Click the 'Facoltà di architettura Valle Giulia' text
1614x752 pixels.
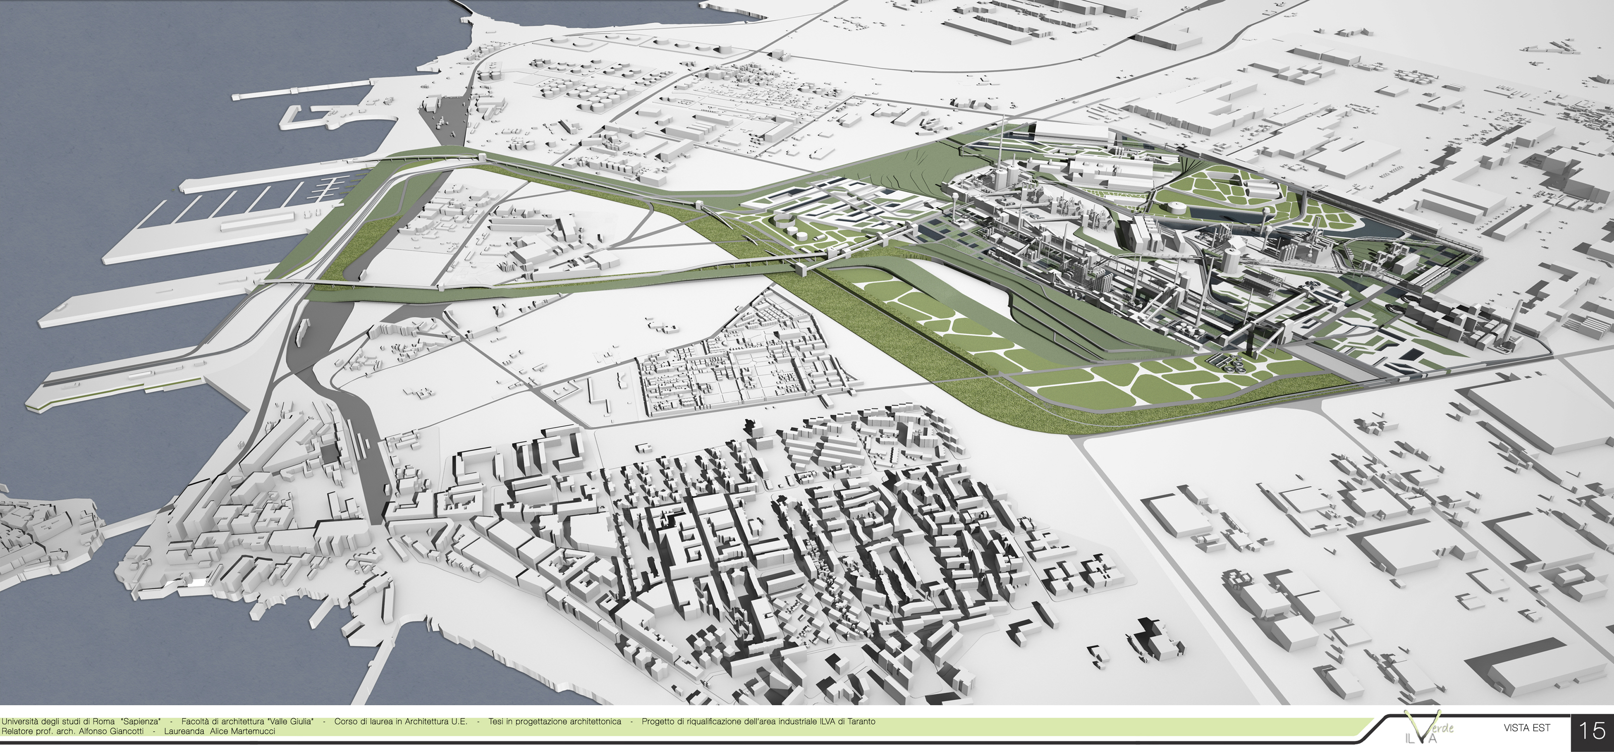click(x=248, y=721)
